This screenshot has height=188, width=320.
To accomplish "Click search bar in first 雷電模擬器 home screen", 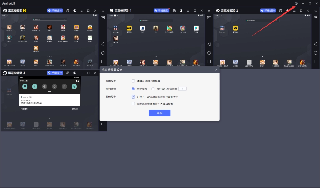I will click(50, 19).
